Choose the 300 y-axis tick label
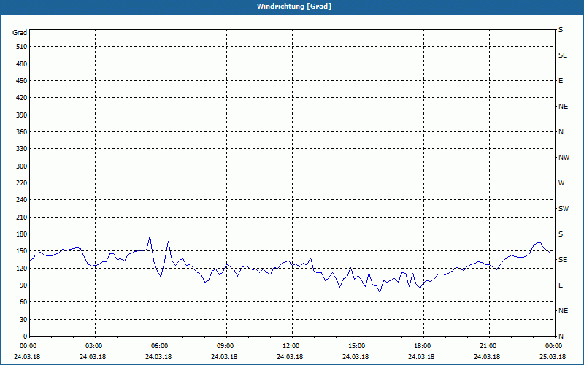The image size is (584, 365). coord(22,166)
